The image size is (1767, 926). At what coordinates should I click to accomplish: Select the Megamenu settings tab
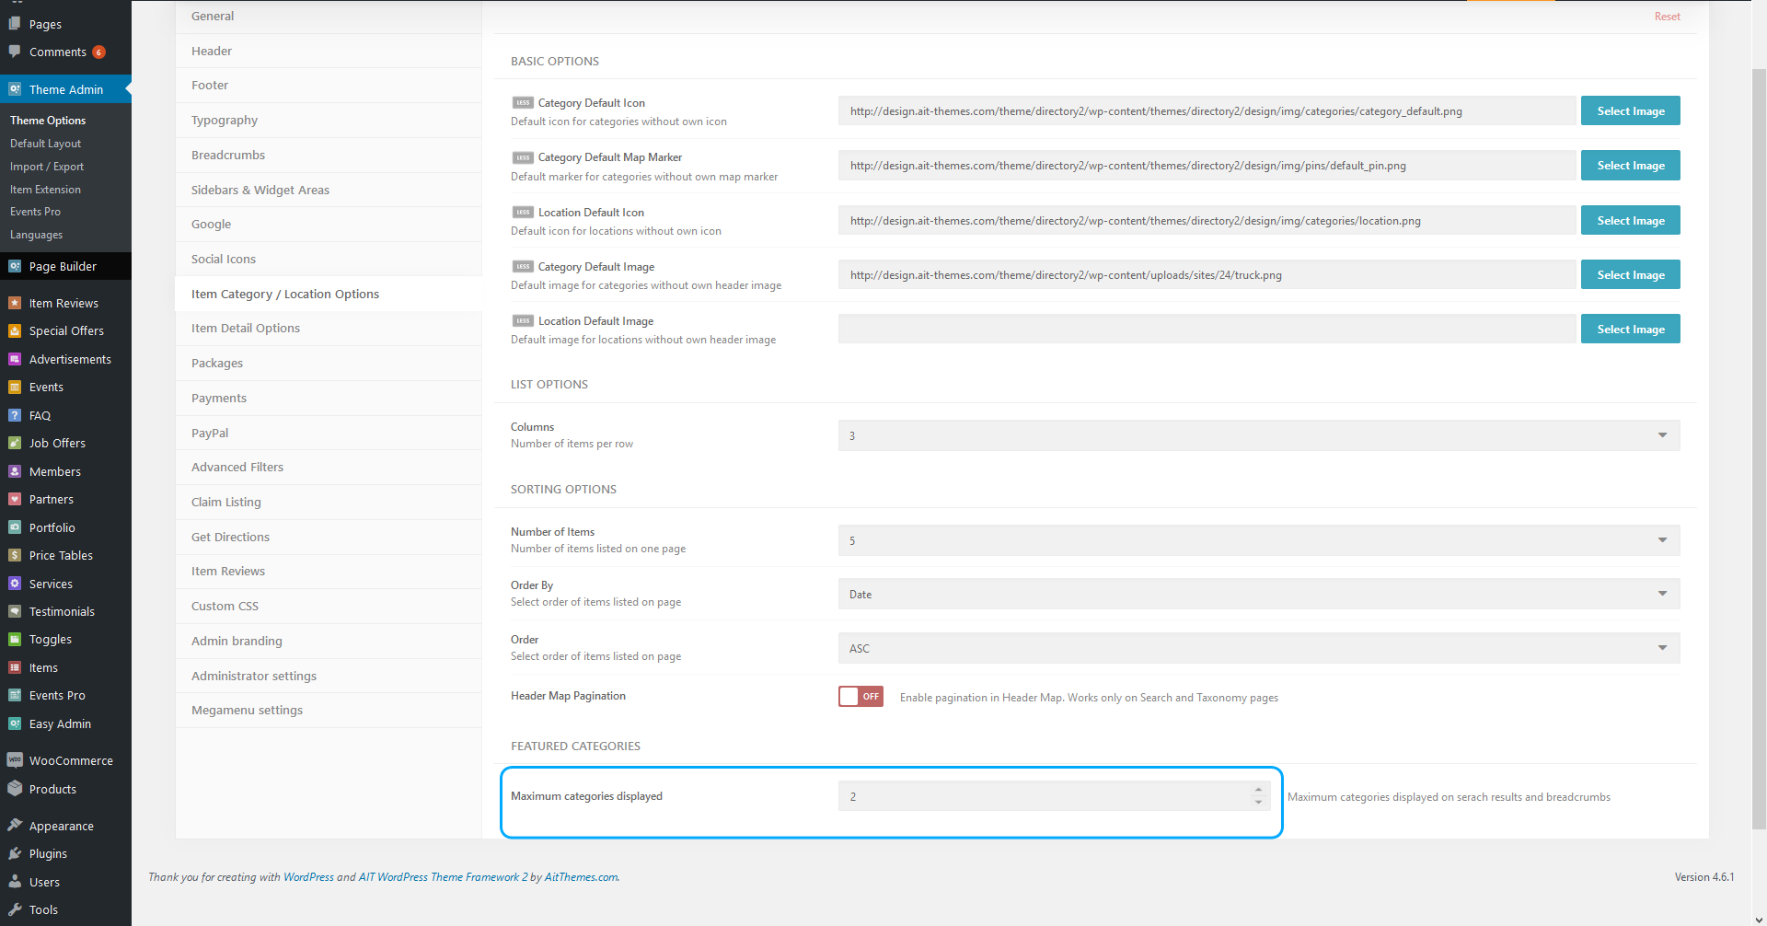(329, 711)
